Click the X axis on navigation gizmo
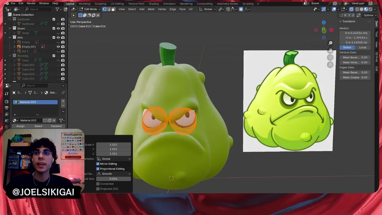 tap(331, 30)
